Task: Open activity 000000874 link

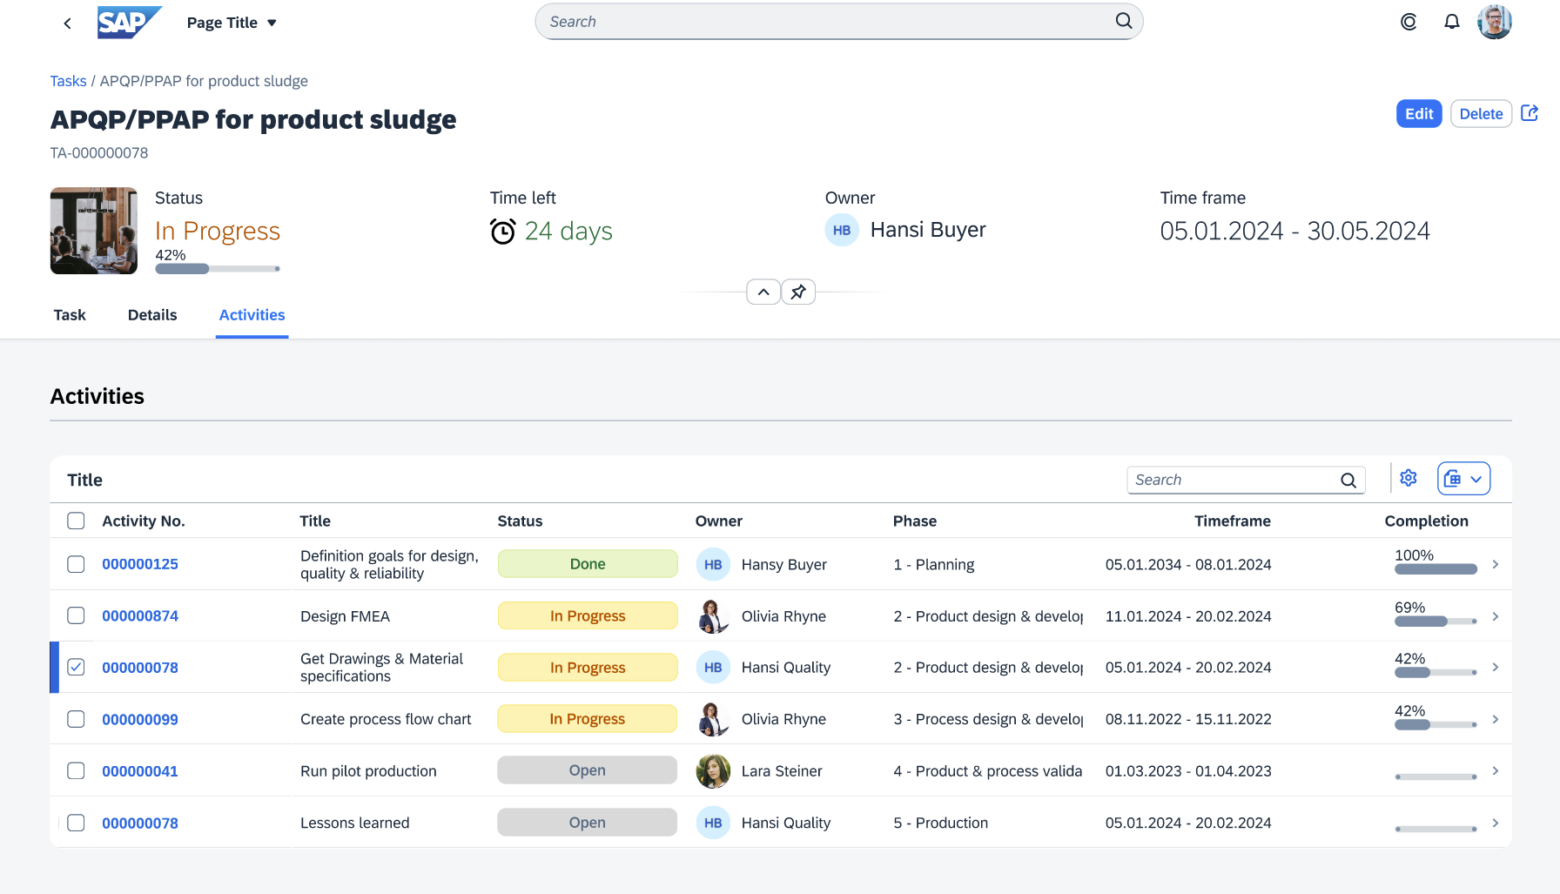Action: [140, 615]
